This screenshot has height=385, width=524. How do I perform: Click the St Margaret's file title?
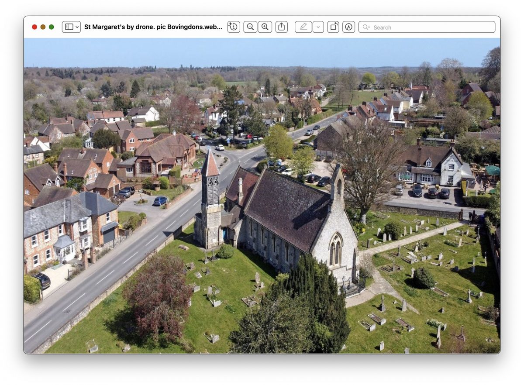153,27
